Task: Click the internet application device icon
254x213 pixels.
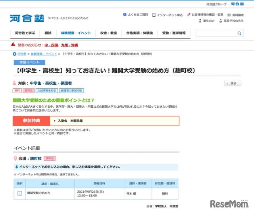Action: (154, 15)
